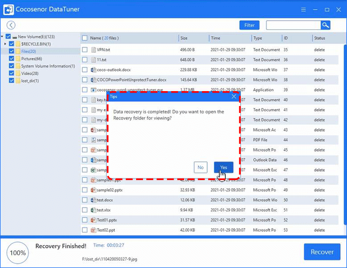Sort by the ID column header
The image size is (347, 268).
286,38
